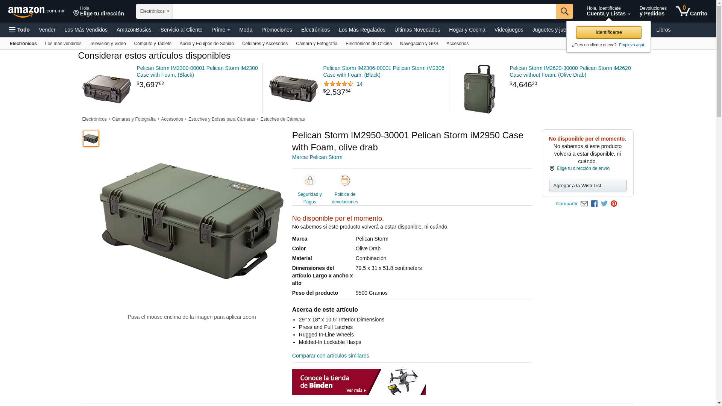Share via email envelope icon

tap(584, 204)
